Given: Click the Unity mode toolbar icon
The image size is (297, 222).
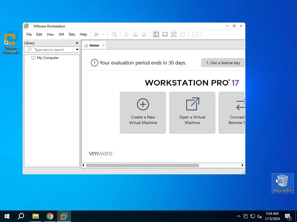Looking at the screenshot, I should [183, 34].
